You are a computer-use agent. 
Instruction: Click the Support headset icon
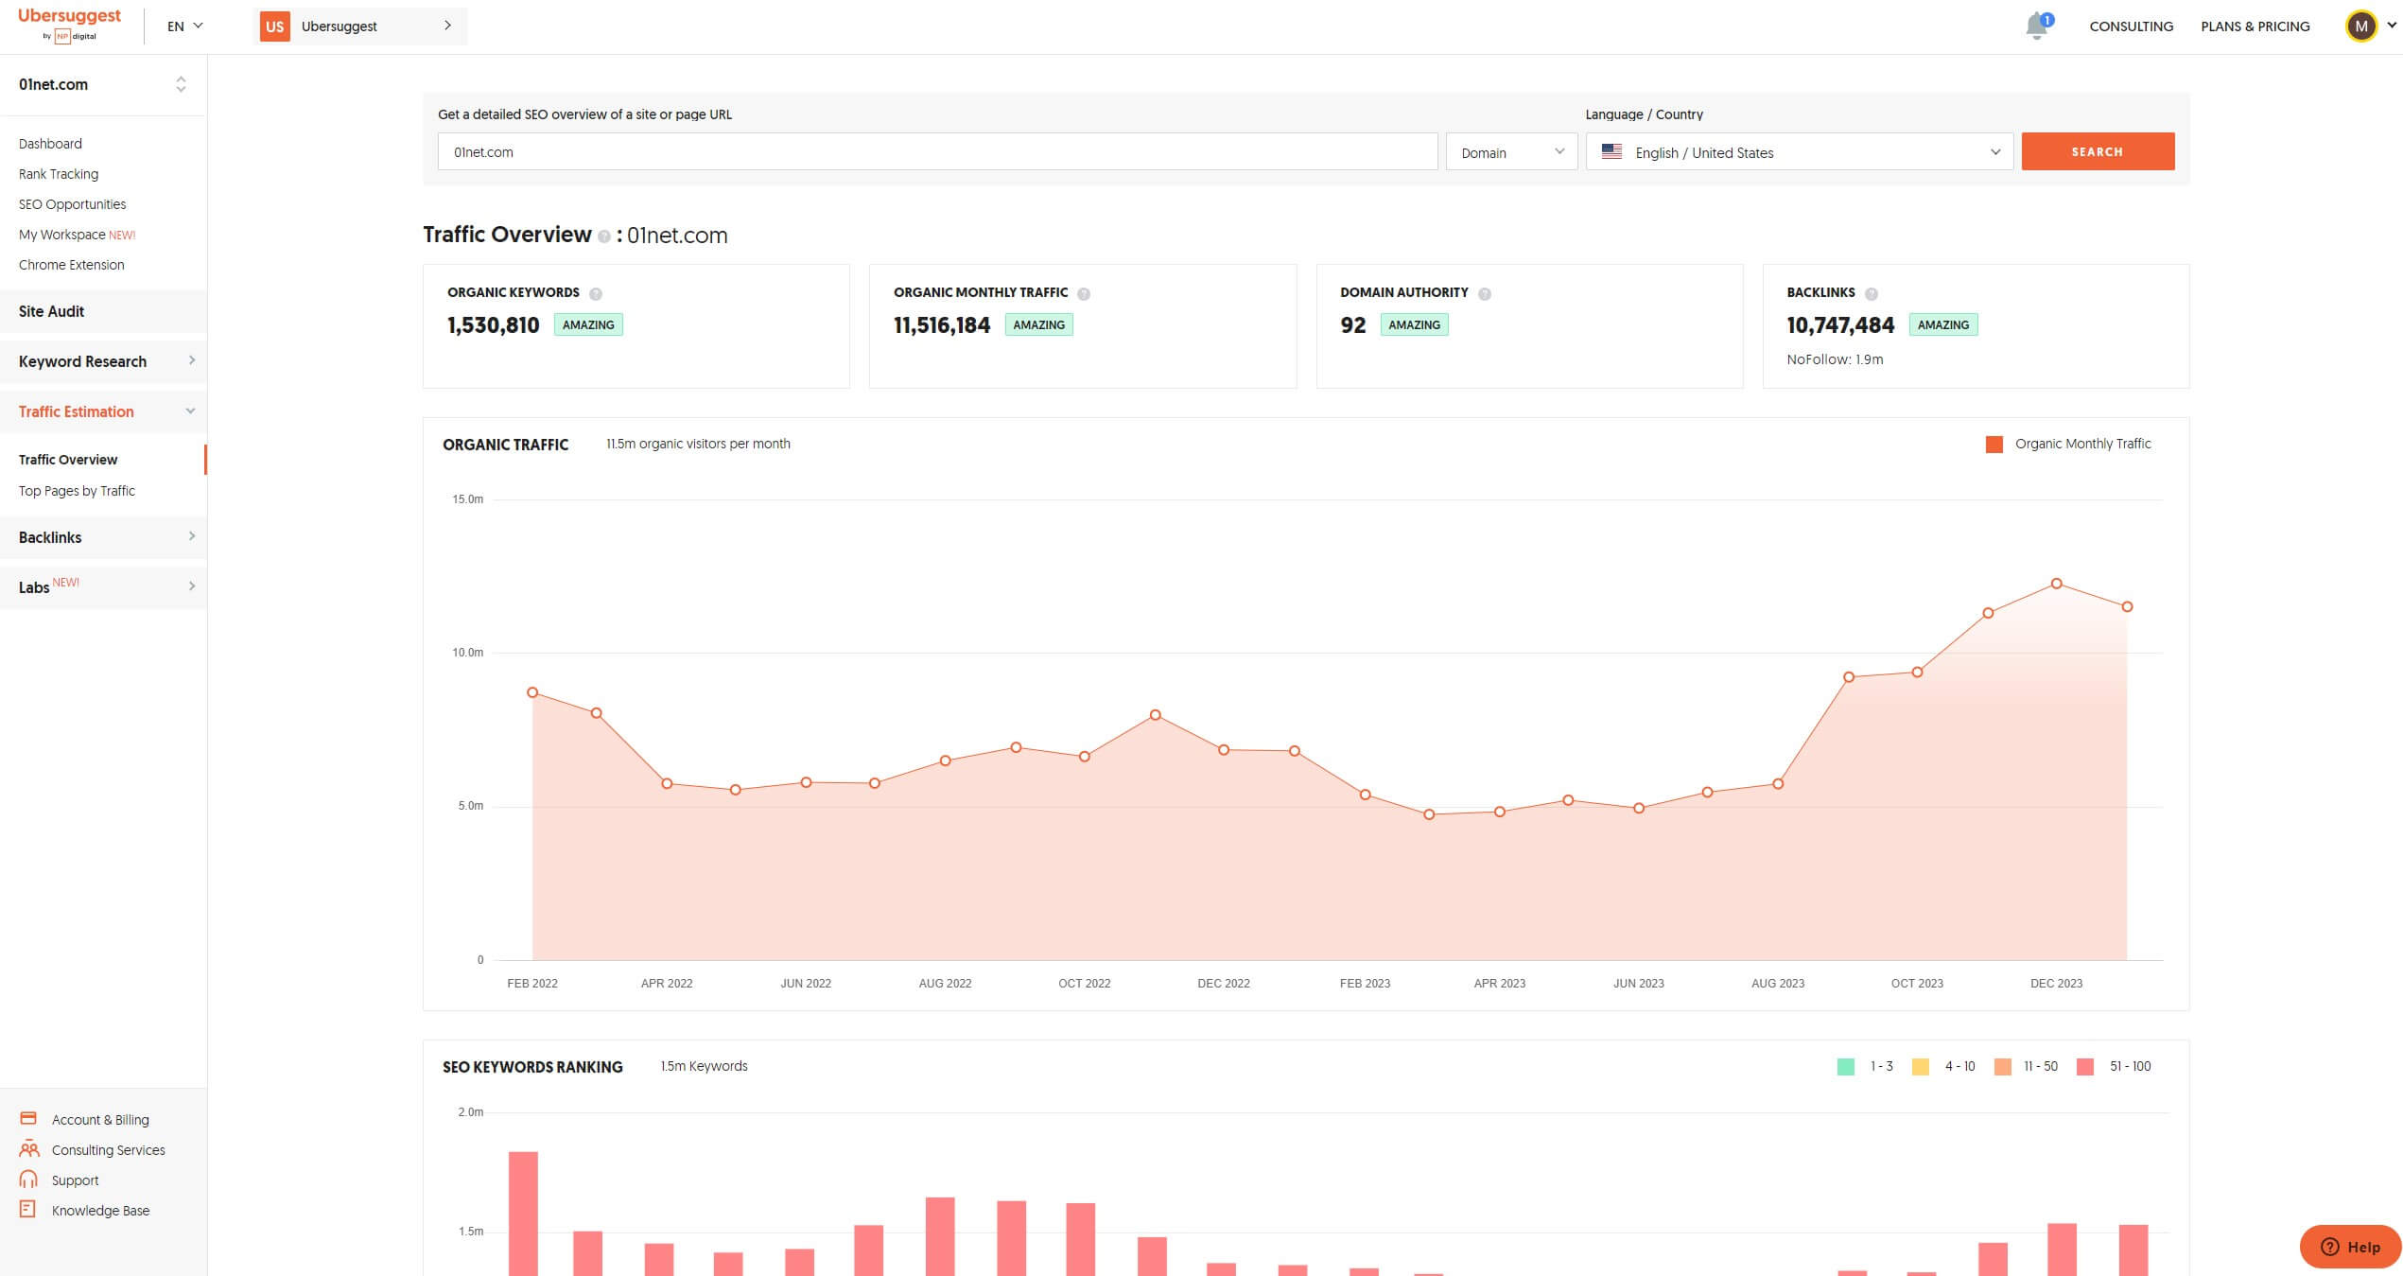[x=28, y=1180]
